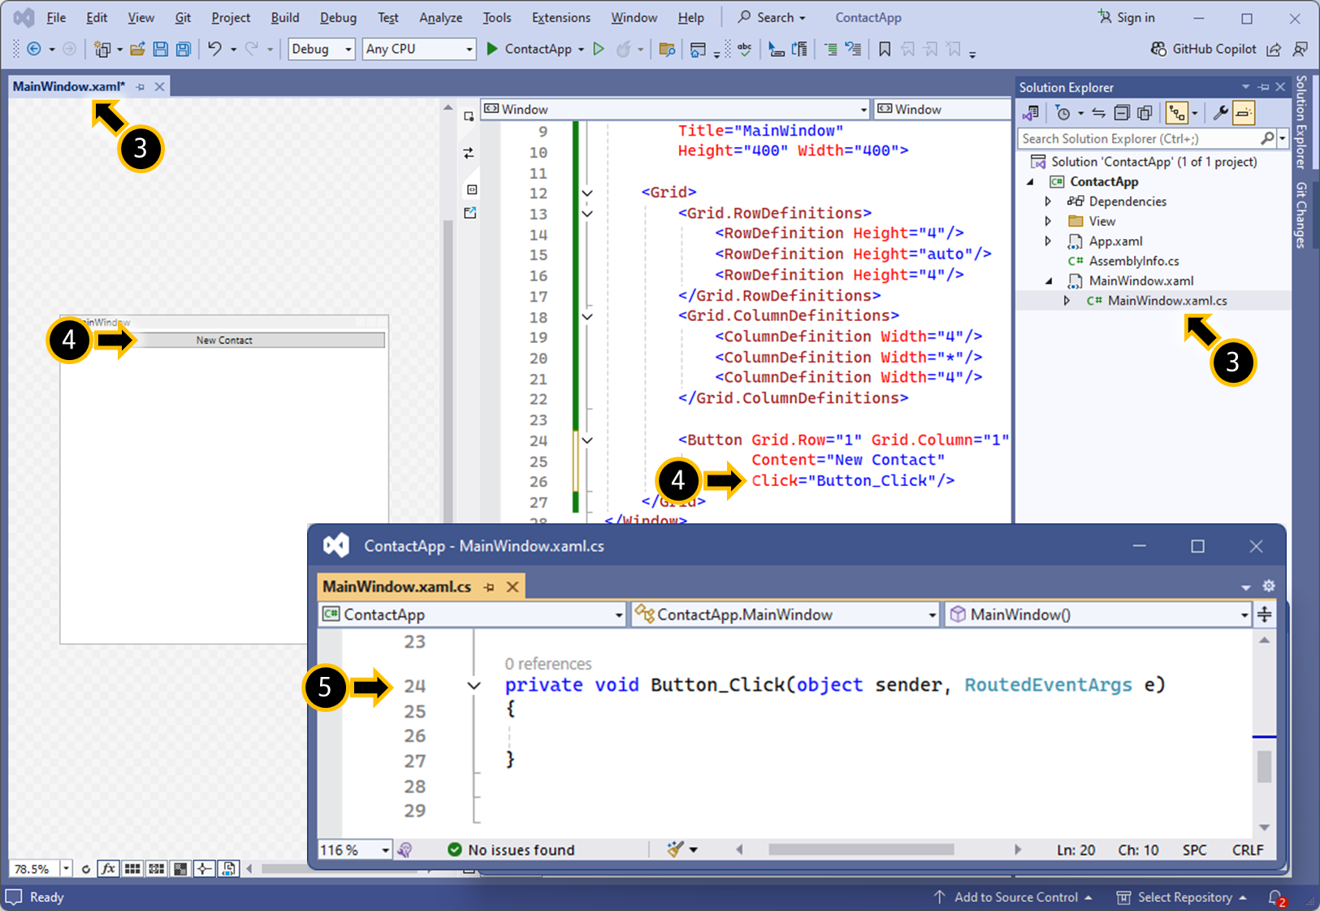Image resolution: width=1320 pixels, height=911 pixels.
Task: Click Pending Changes Filter clock icon
Action: [x=1062, y=113]
